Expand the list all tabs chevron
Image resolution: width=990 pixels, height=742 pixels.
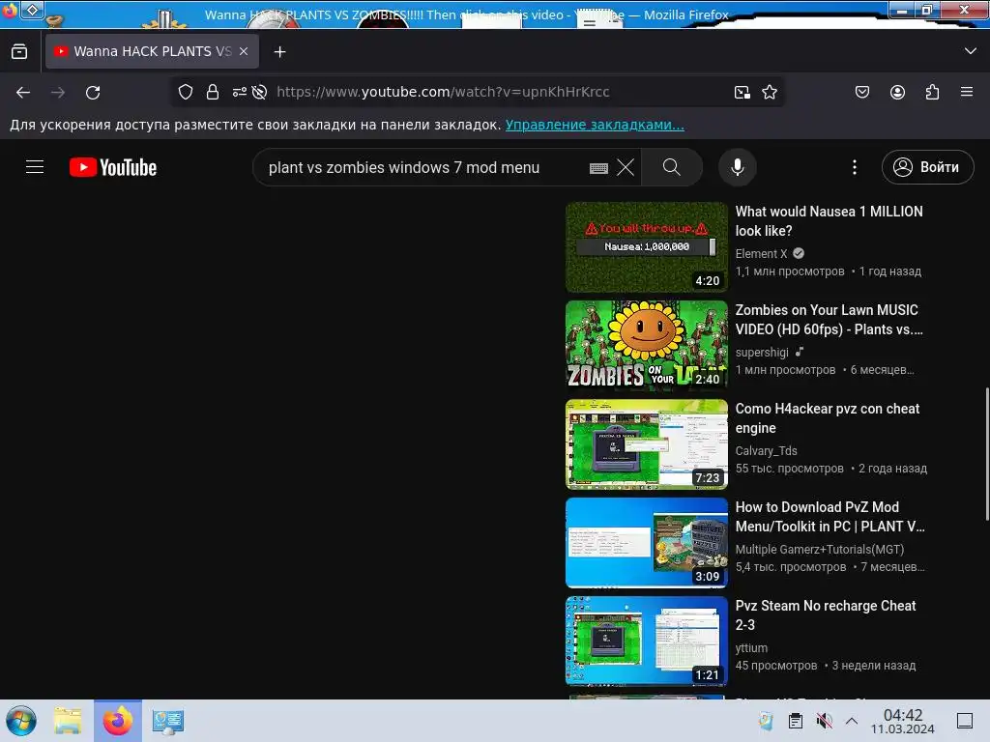(x=971, y=51)
